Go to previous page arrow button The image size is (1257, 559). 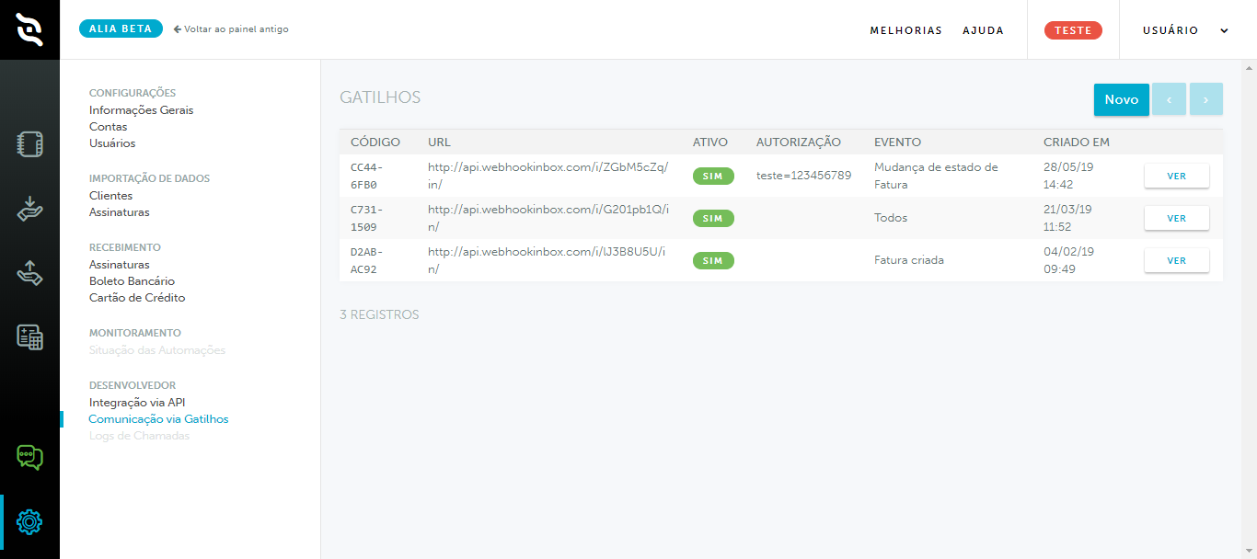click(x=1169, y=99)
